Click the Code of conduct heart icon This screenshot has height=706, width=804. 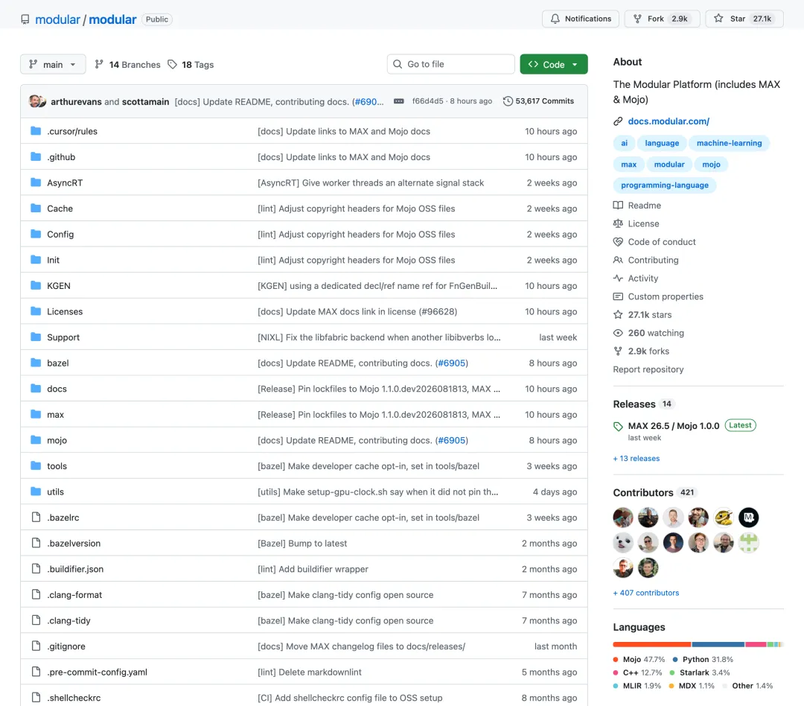[x=618, y=241]
